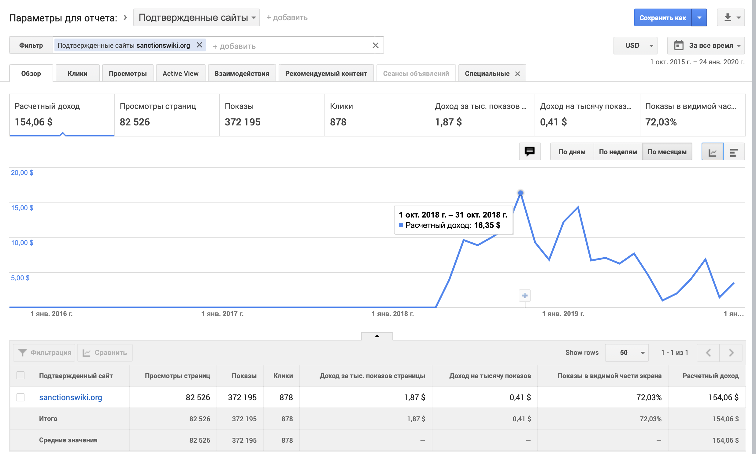Click the download report icon

pos(728,17)
